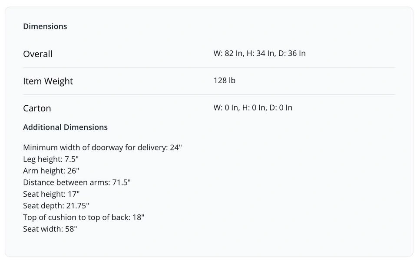Click the divider line below Item Weight row

click(209, 94)
